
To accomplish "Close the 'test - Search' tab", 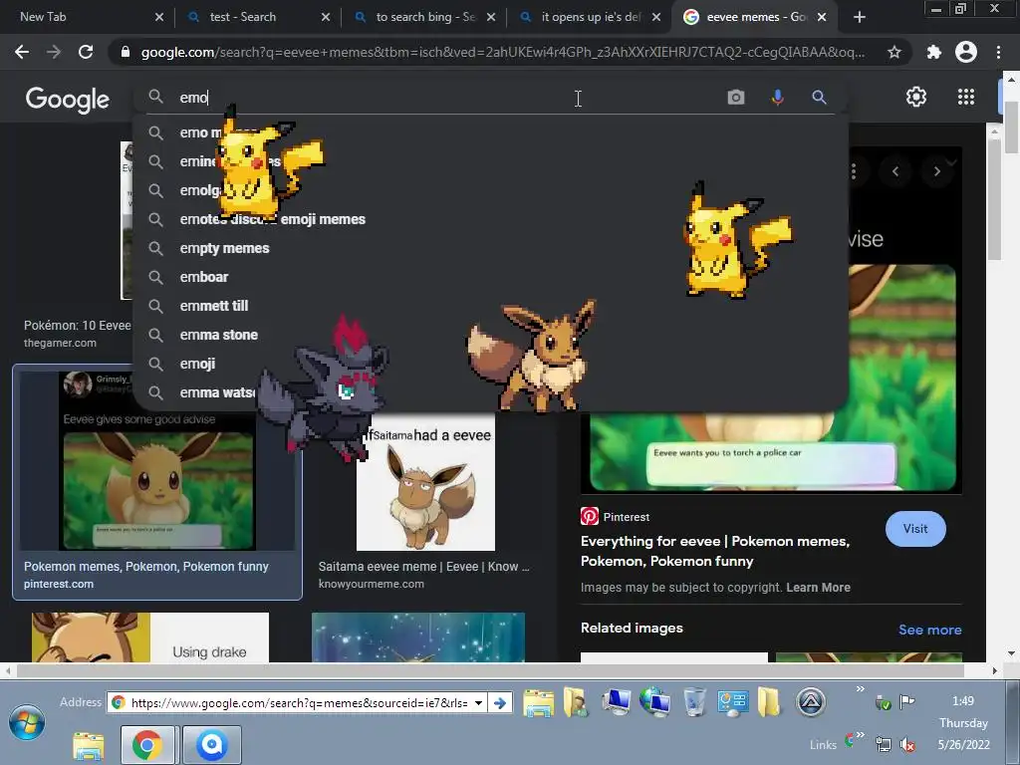I will (326, 17).
